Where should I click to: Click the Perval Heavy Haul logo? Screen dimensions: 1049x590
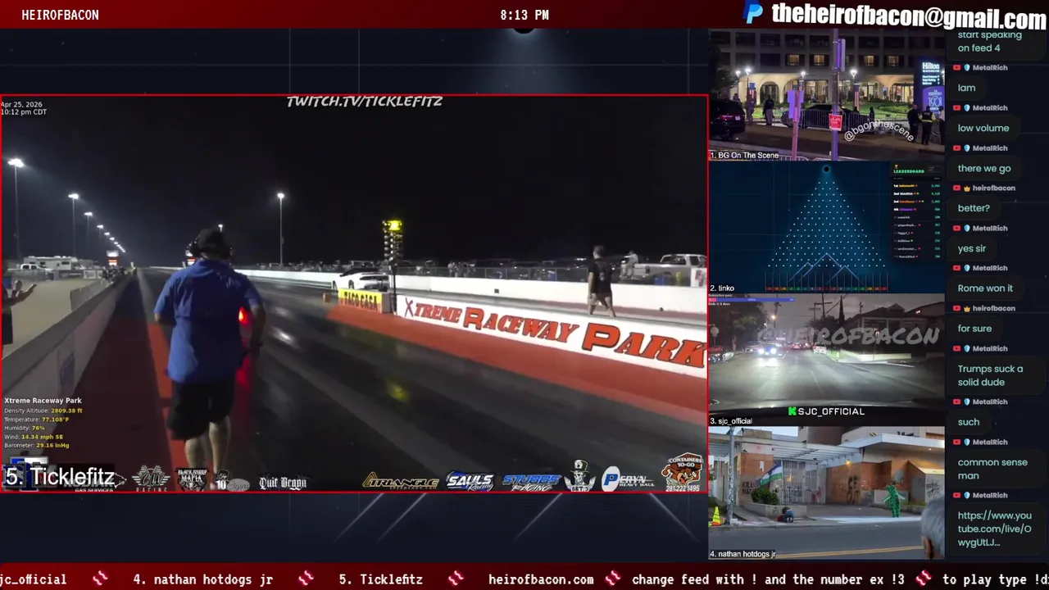[628, 479]
